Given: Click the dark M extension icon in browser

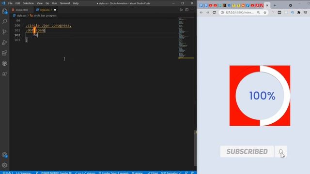Looking at the screenshot, I should click(279, 13).
